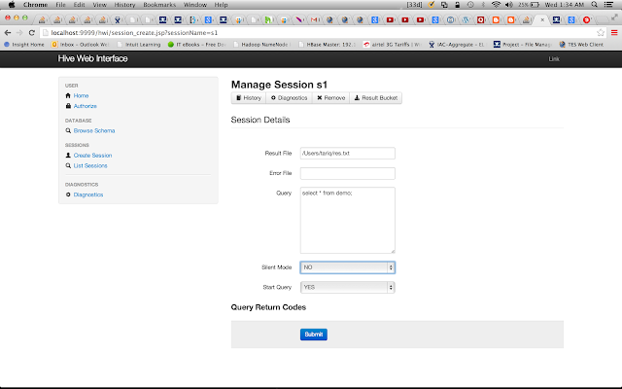This screenshot has width=622, height=389.
Task: Open the Authorize link
Action: click(x=86, y=106)
